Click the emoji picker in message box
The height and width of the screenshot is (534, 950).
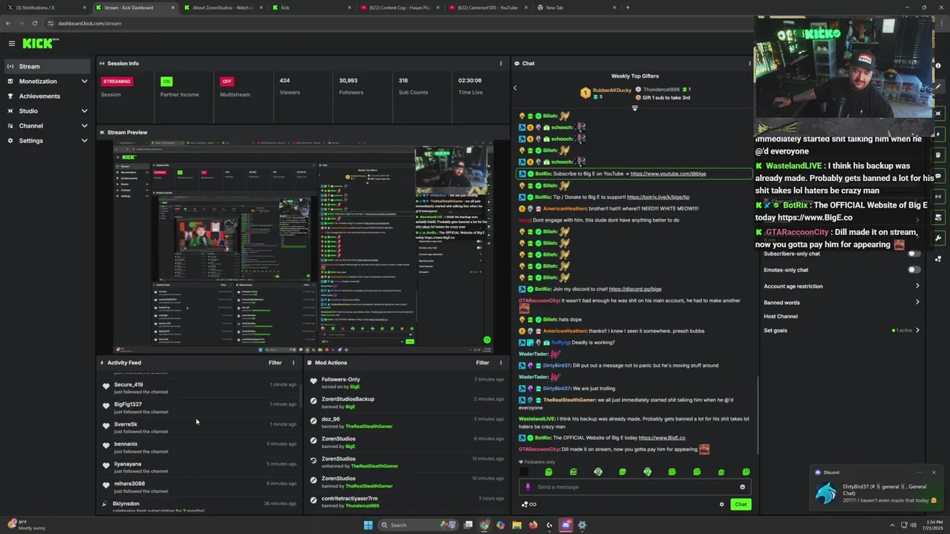click(x=742, y=487)
